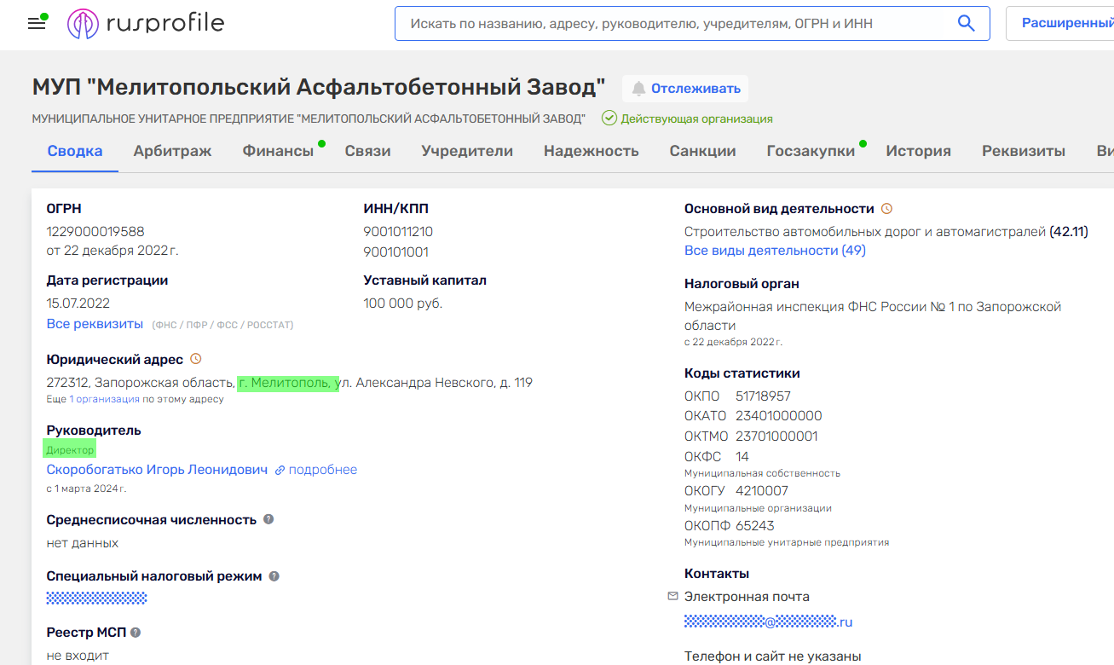Open the Финансы tab

[278, 151]
